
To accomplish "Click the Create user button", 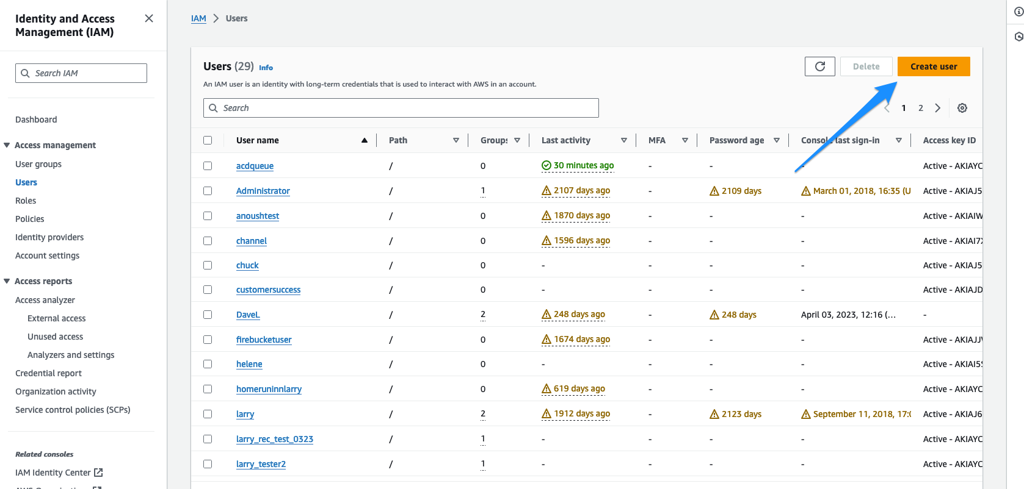I will (x=934, y=66).
